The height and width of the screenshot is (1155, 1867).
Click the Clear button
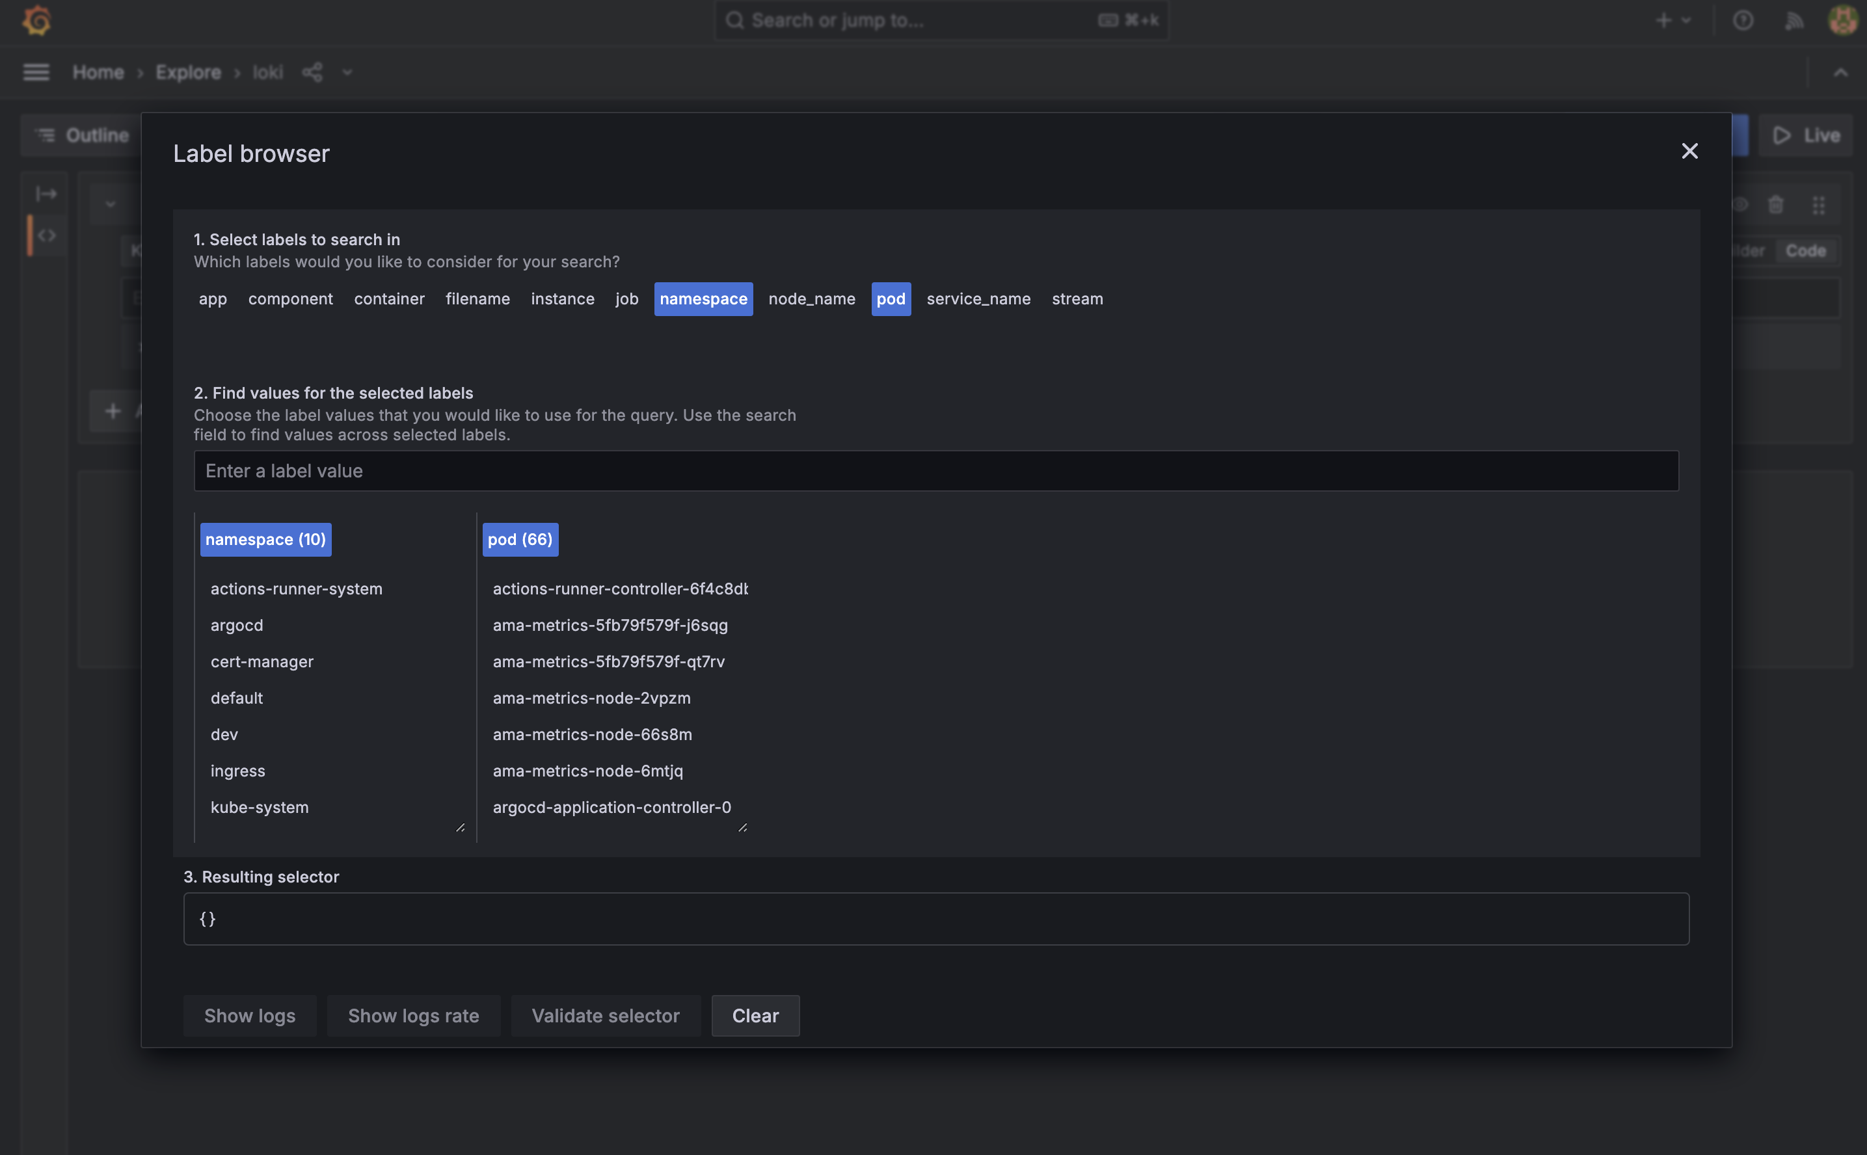coord(755,1015)
